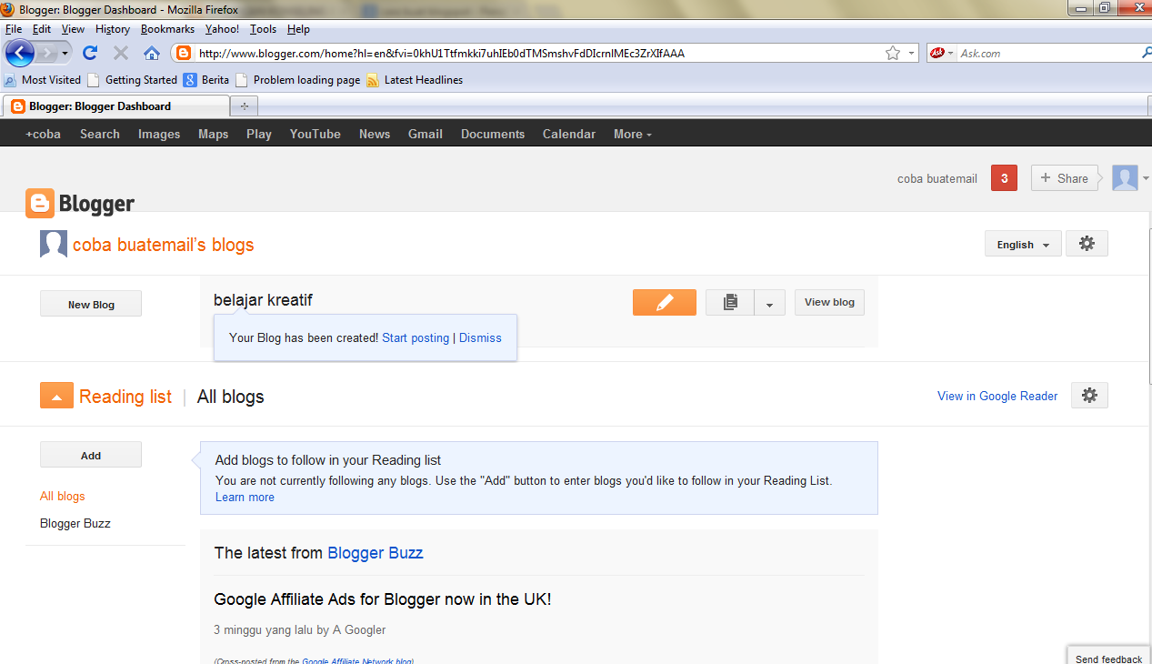This screenshot has width=1152, height=664.
Task: Click the account profile avatar
Action: tap(1125, 178)
